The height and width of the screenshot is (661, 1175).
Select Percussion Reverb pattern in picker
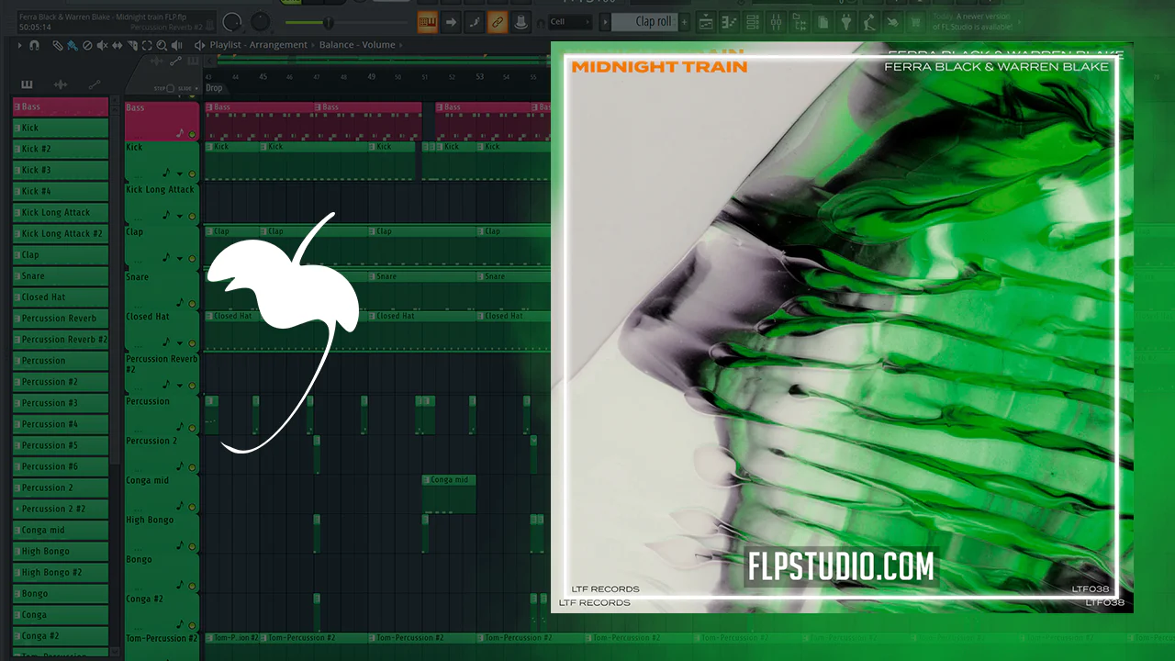(61, 319)
